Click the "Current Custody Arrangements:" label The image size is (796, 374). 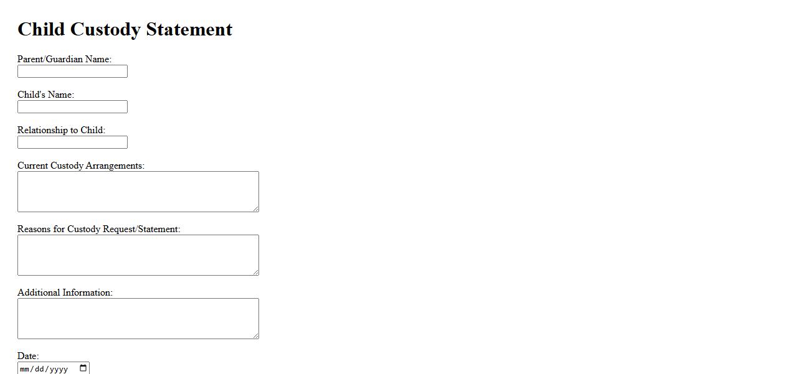point(81,166)
